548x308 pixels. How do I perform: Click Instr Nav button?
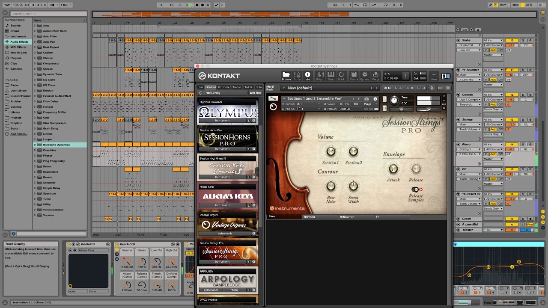[x=255, y=93]
